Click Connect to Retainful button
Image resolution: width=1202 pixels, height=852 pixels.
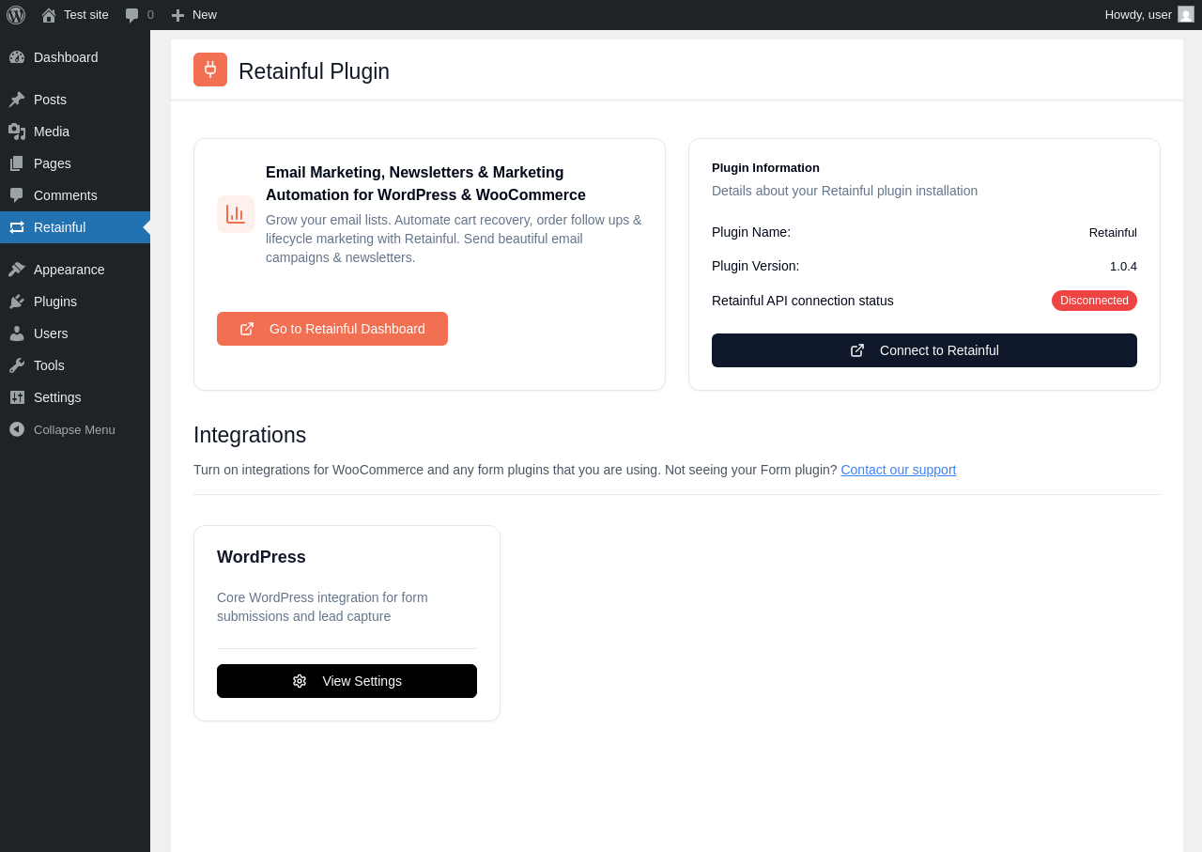coord(924,350)
